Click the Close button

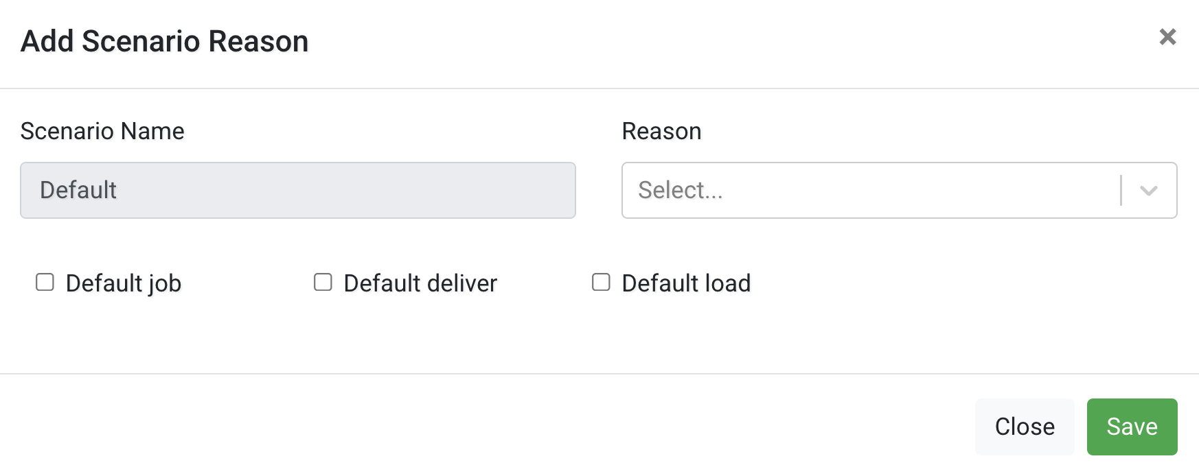pyautogui.click(x=1024, y=427)
